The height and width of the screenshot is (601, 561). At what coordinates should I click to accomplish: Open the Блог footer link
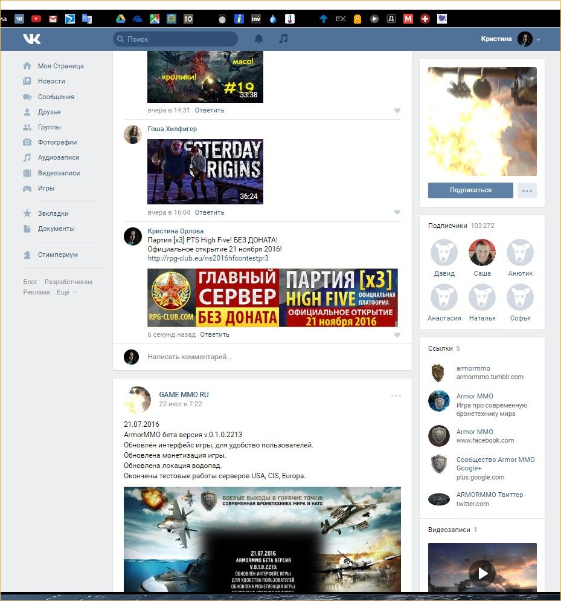point(30,282)
